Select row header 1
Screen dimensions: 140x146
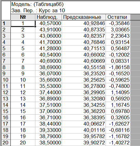6,23
